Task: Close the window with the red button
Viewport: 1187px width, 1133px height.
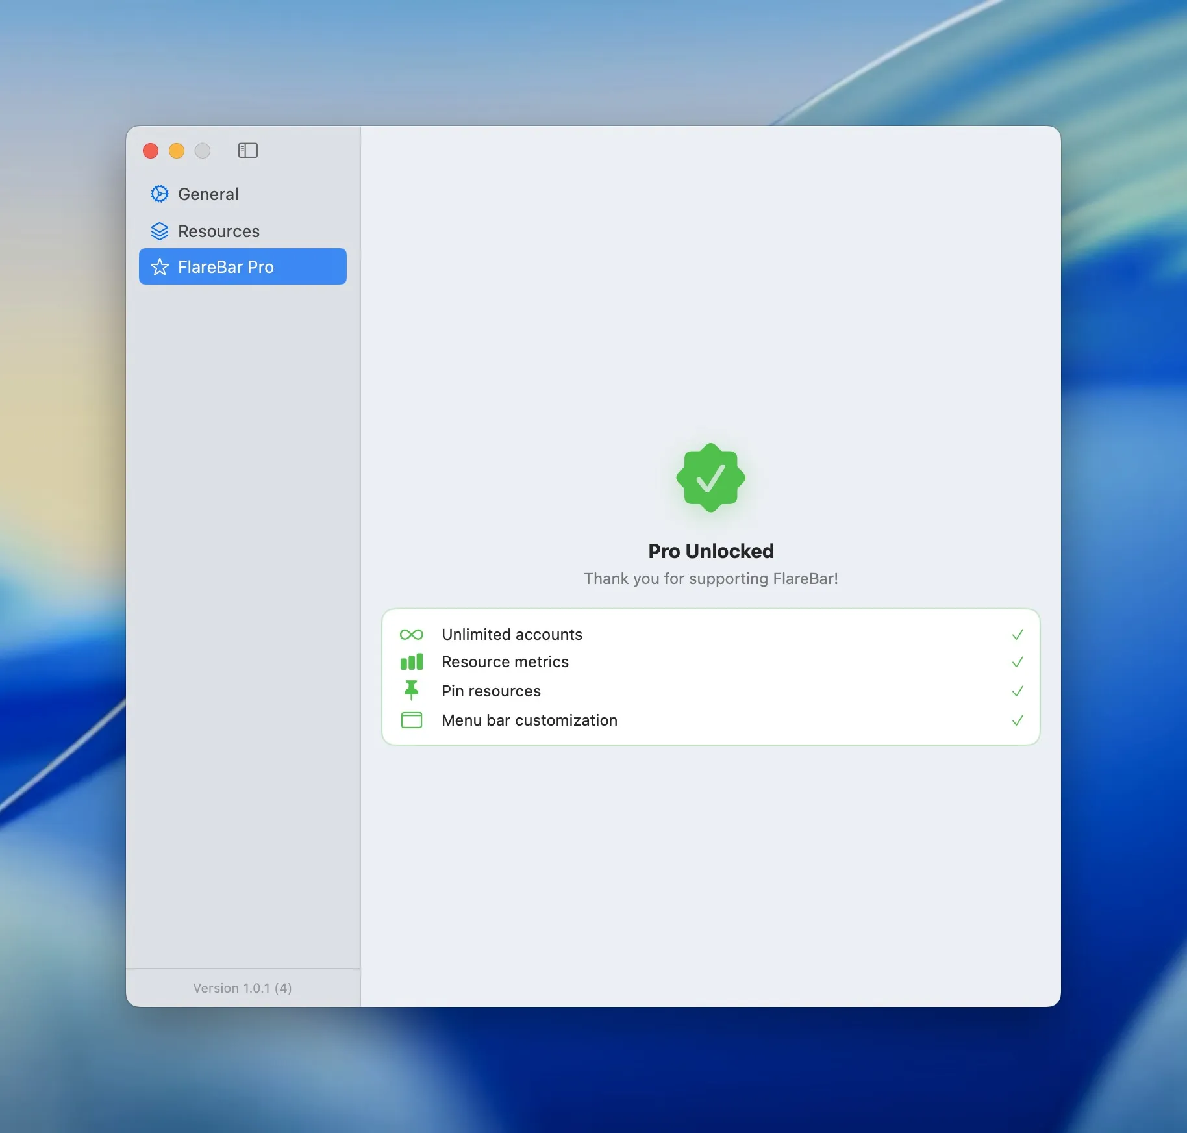Action: (x=151, y=151)
